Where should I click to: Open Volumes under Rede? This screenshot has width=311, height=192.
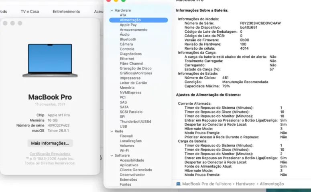click(x=127, y=146)
